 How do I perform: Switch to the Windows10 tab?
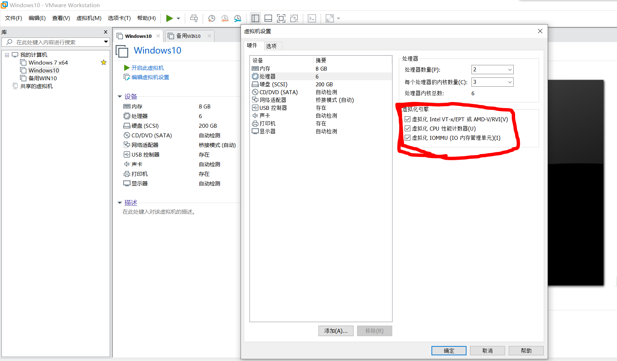pos(138,36)
